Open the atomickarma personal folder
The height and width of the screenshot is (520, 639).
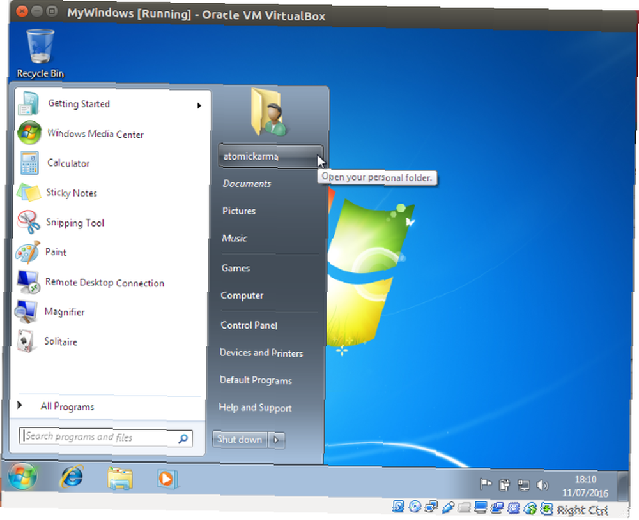[270, 156]
